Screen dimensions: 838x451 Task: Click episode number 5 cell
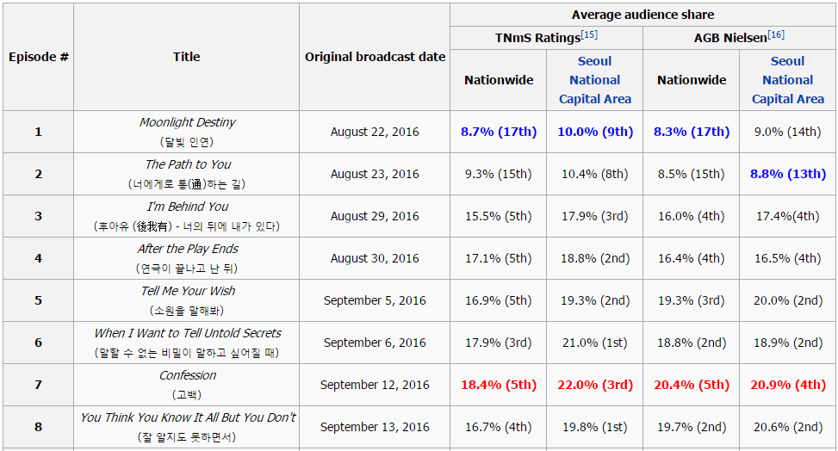[x=39, y=301]
